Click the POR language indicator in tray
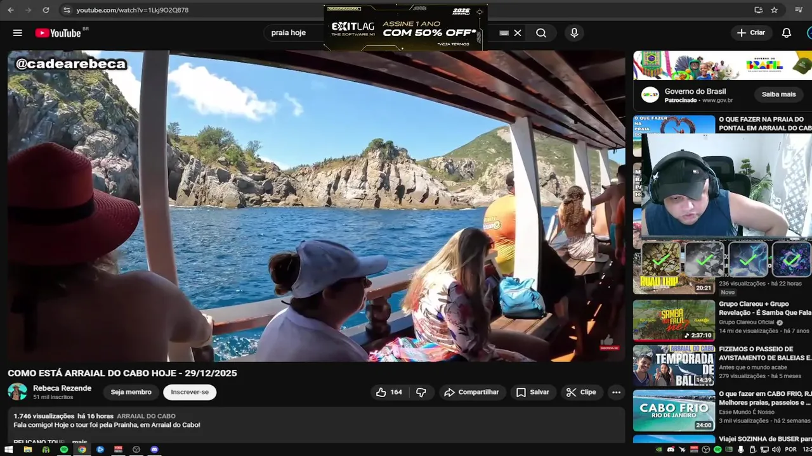This screenshot has width=812, height=456. [790, 450]
